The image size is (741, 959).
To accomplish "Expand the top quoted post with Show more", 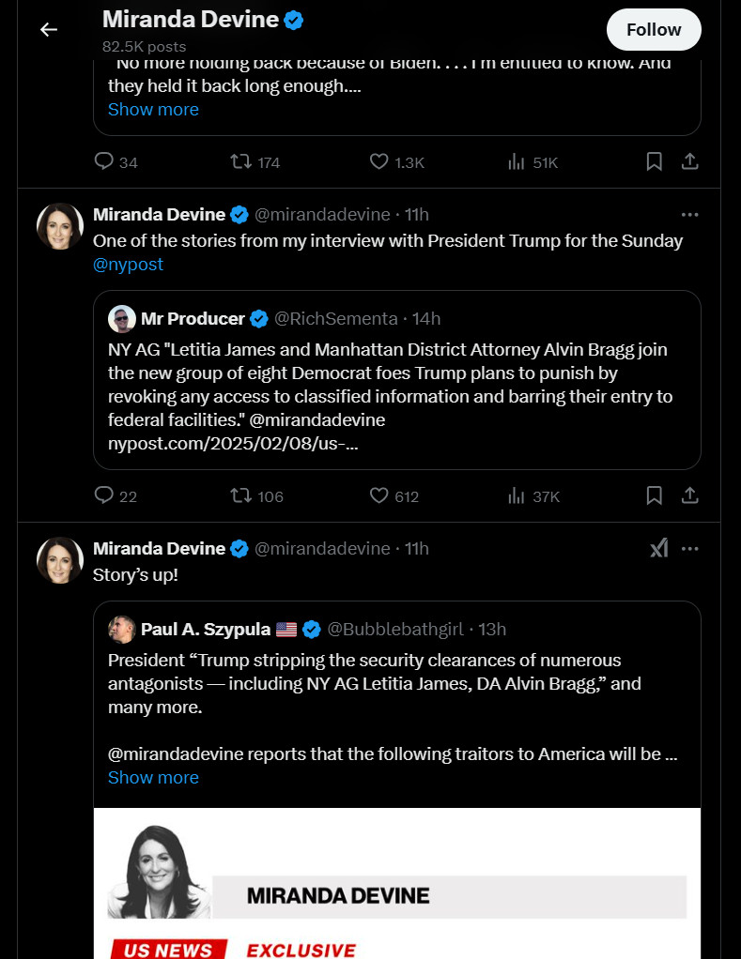I will point(153,109).
